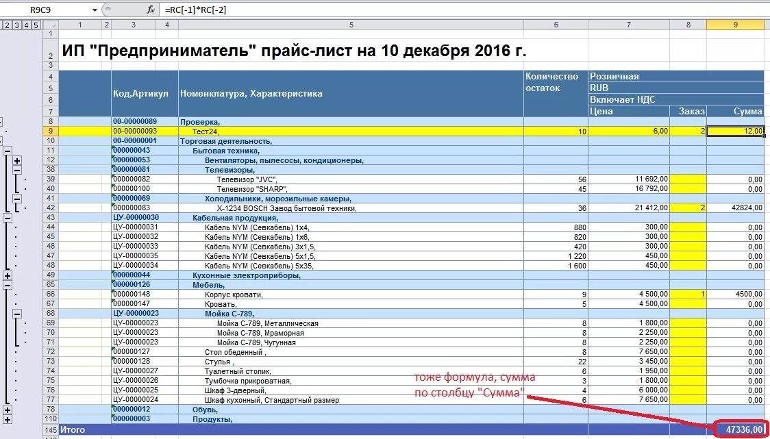Image resolution: width=770 pixels, height=439 pixels.
Task: Open the Name Box dropdown arrow
Action: click(x=95, y=10)
